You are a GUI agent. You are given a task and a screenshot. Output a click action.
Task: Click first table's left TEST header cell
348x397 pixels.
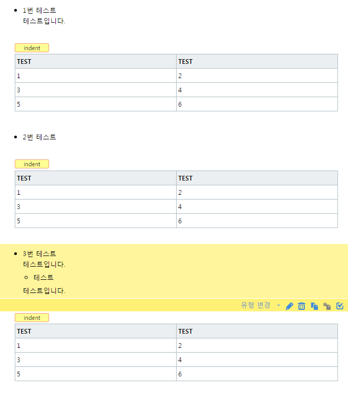(95, 61)
